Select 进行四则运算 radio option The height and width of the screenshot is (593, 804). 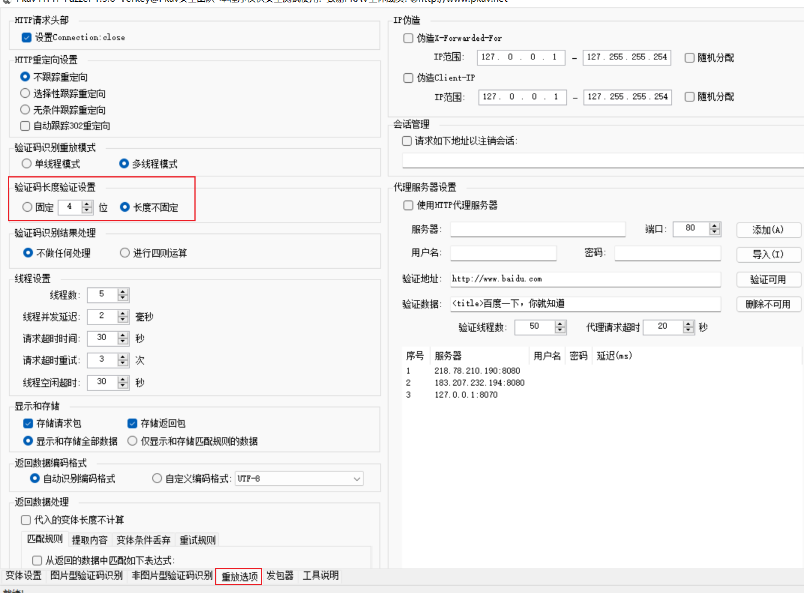pos(125,253)
